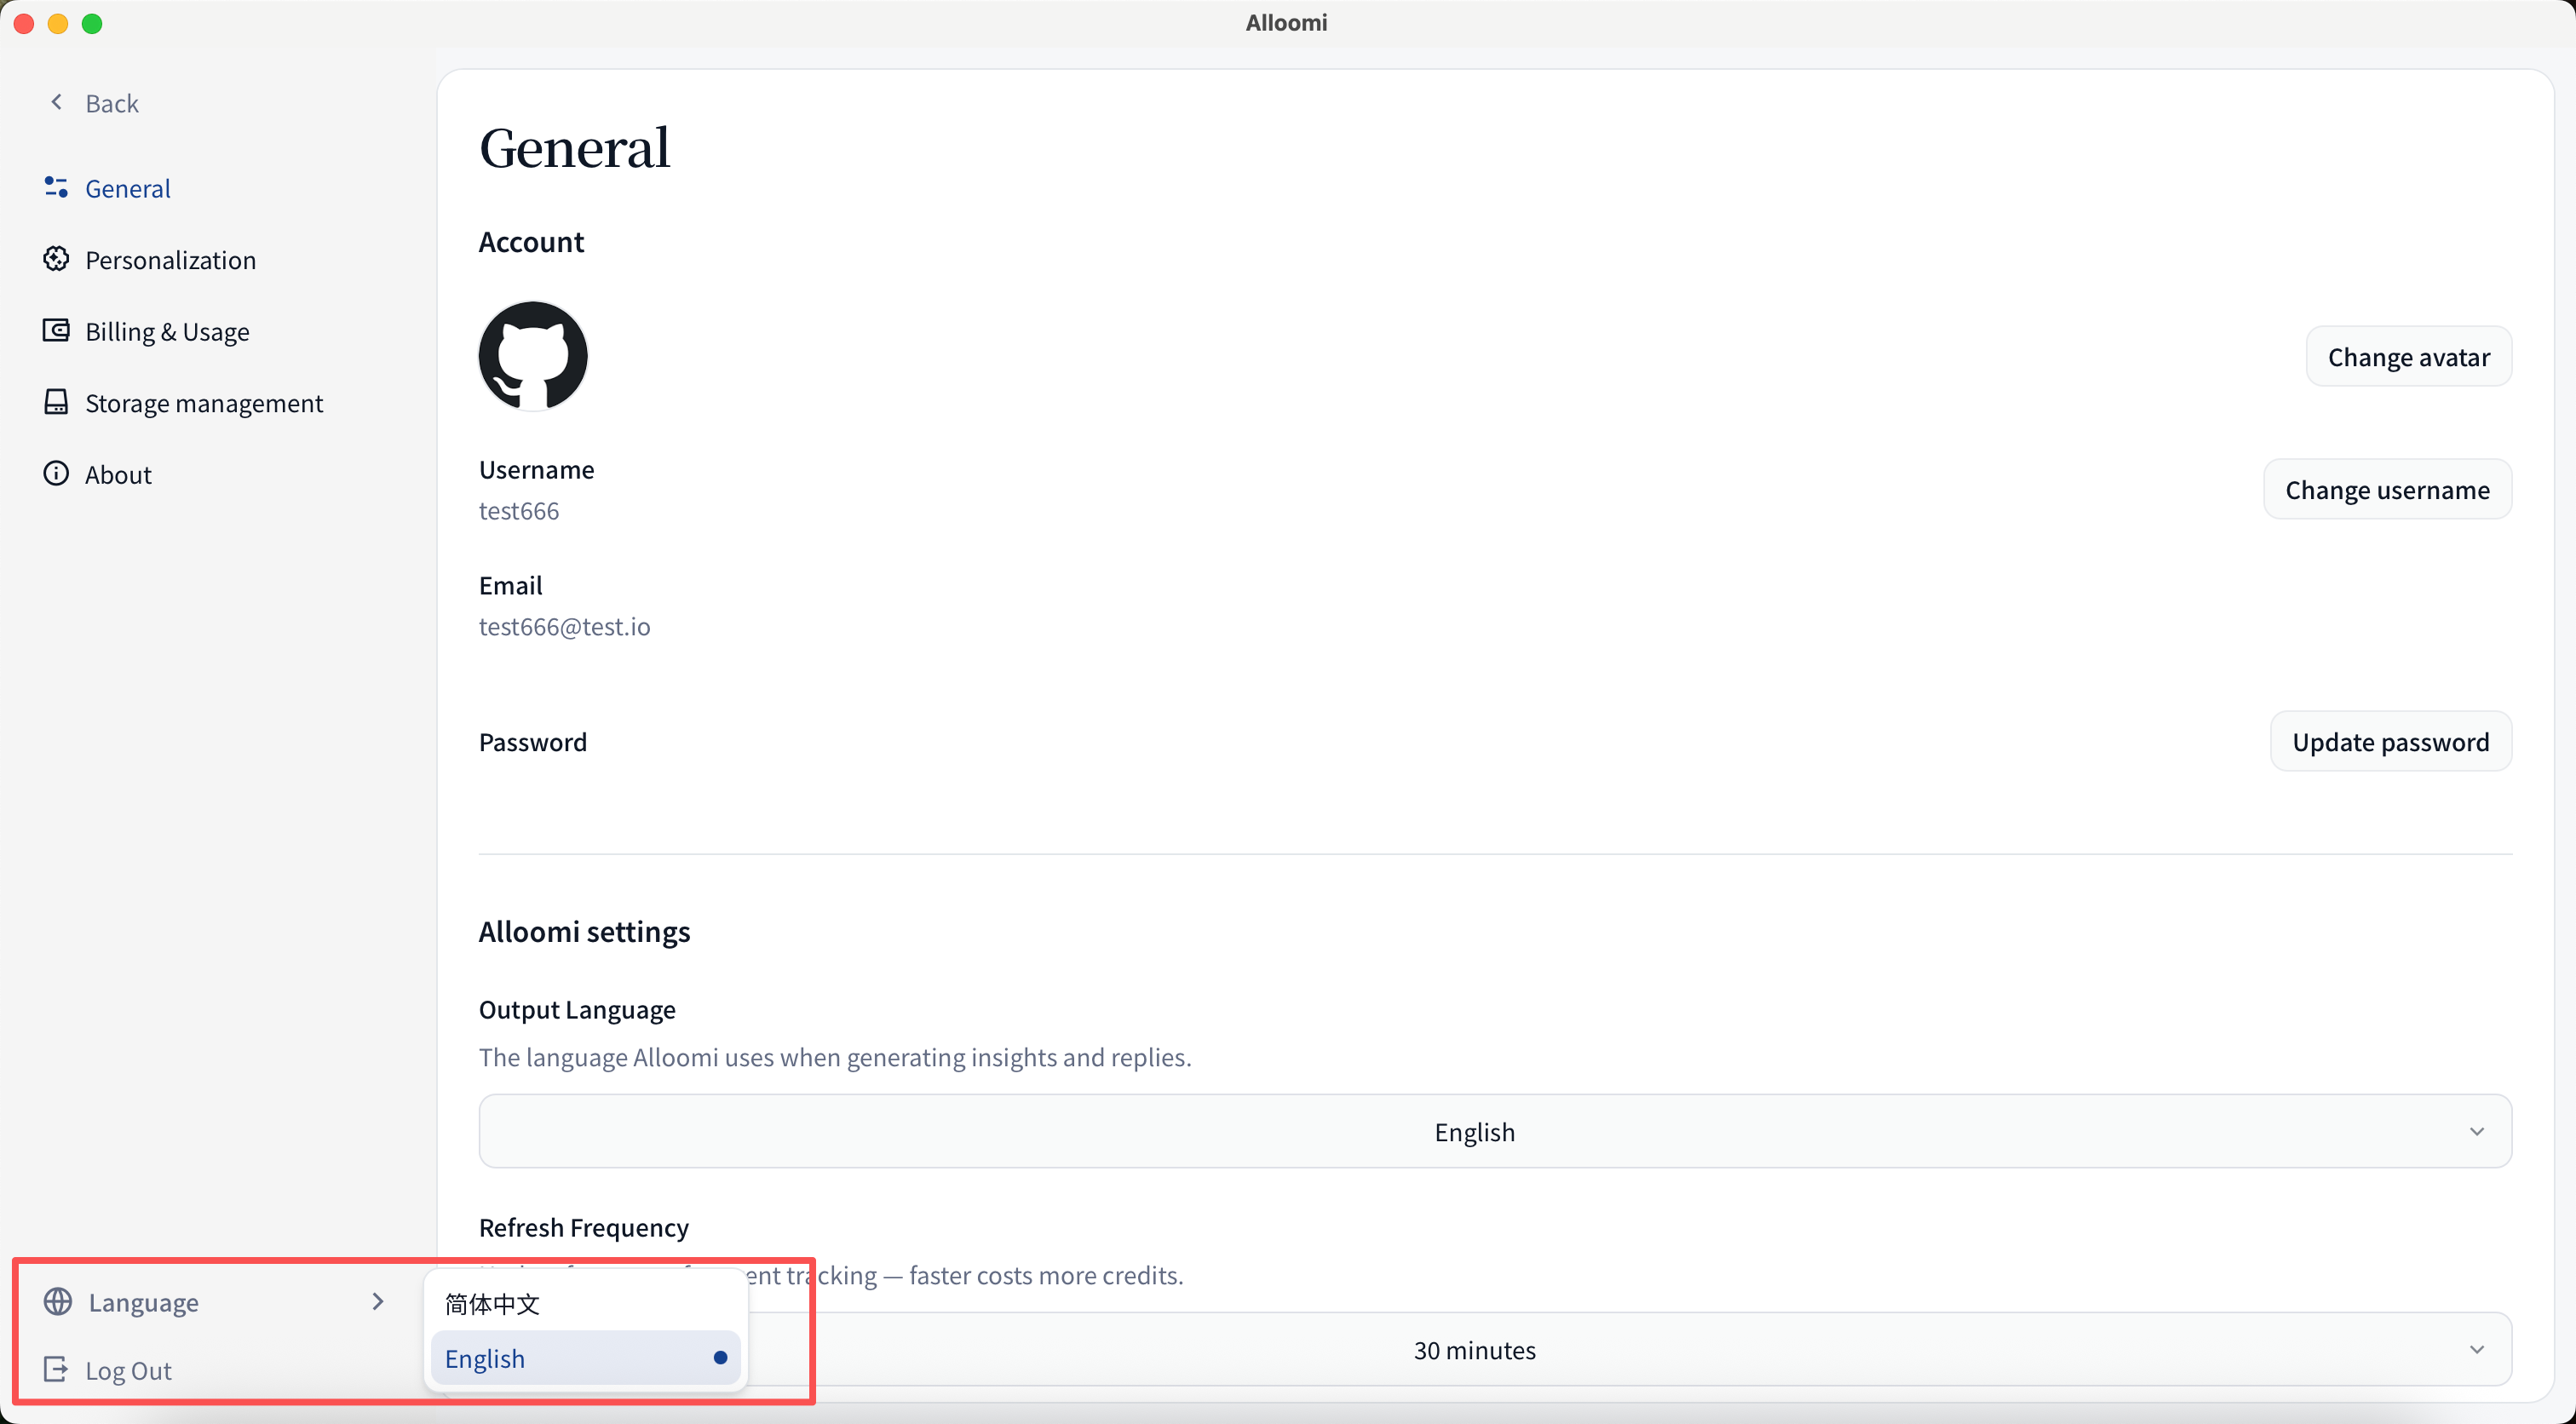Click the Log Out exit icon
Image resolution: width=2576 pixels, height=1424 pixels.
[x=56, y=1369]
